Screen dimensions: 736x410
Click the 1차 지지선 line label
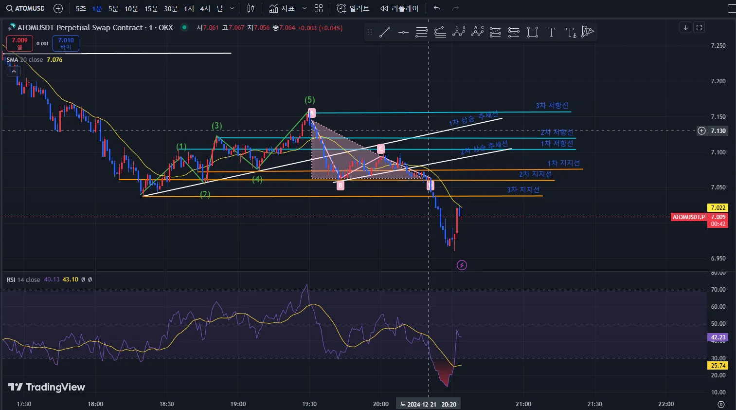click(x=564, y=163)
